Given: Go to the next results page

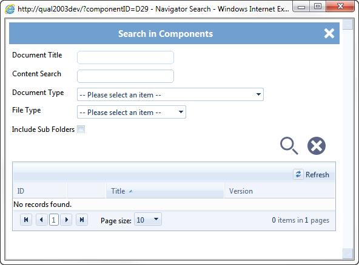Looking at the screenshot, I should (66, 220).
